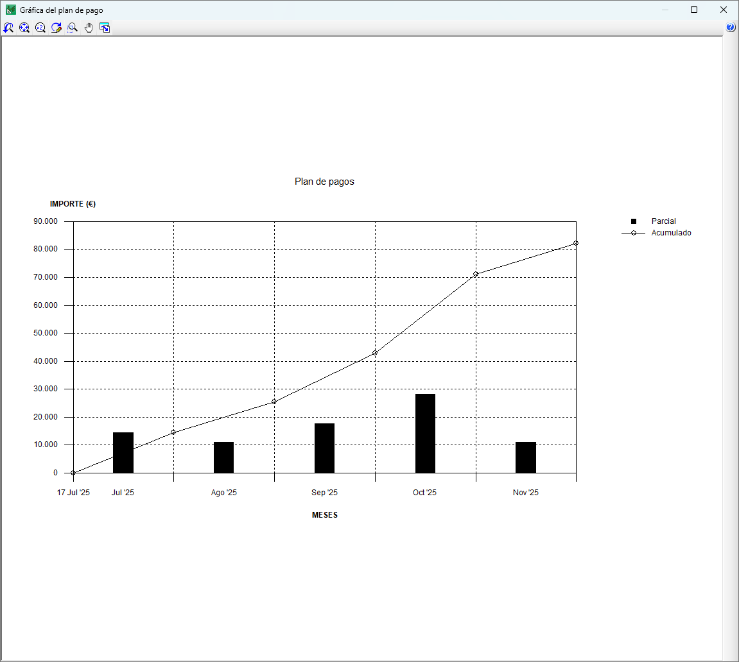
Task: Click the previous zoom view icon
Action: pos(8,28)
